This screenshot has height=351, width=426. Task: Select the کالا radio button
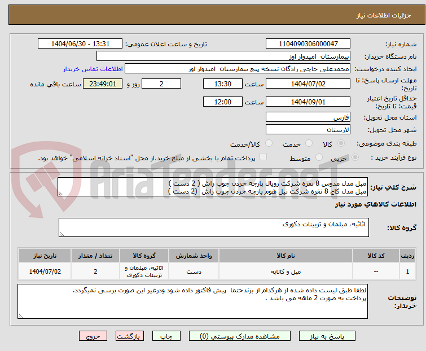click(341, 143)
